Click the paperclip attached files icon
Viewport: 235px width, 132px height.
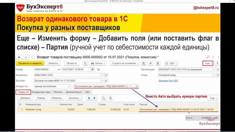coord(151,63)
